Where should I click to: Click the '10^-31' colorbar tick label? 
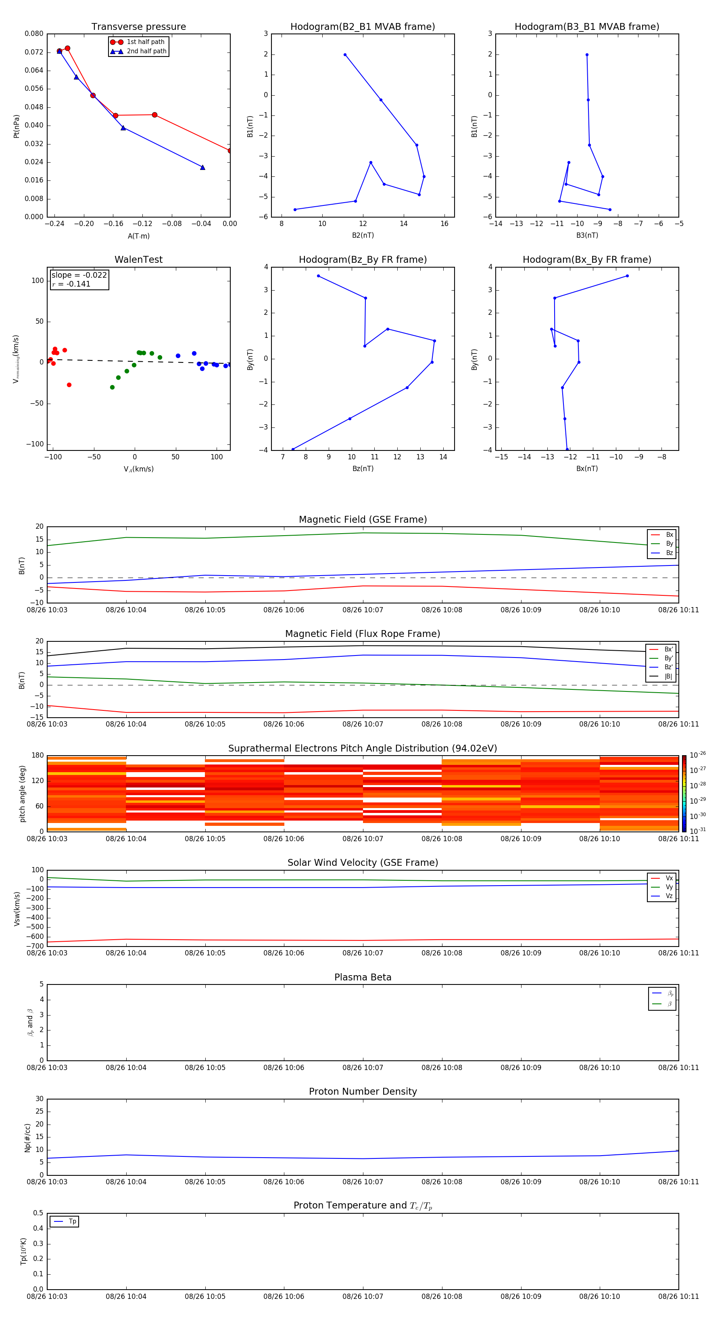[x=698, y=831]
